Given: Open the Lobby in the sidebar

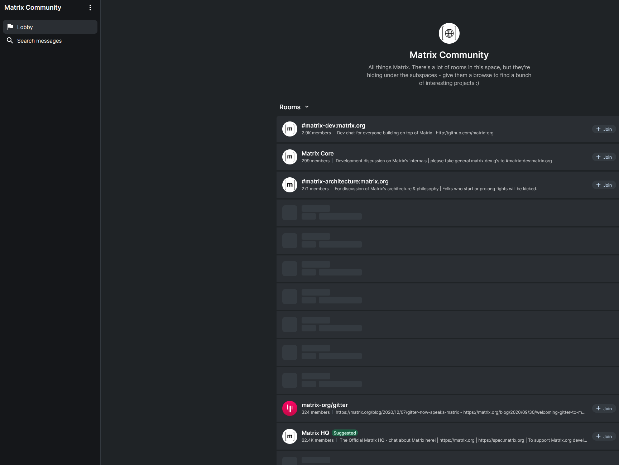Looking at the screenshot, I should point(50,27).
